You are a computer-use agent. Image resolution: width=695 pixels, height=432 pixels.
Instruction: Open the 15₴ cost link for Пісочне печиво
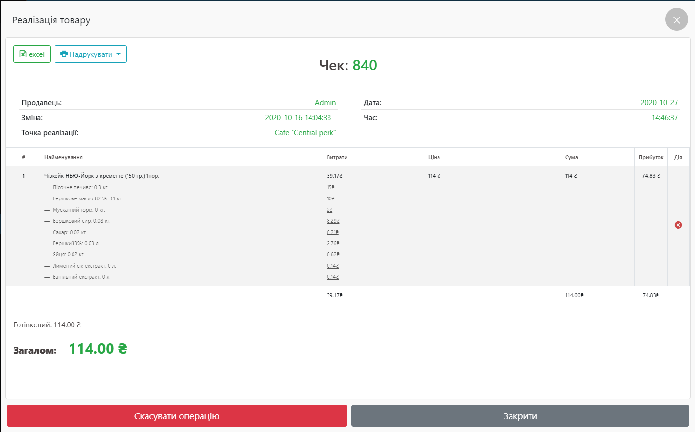(330, 187)
